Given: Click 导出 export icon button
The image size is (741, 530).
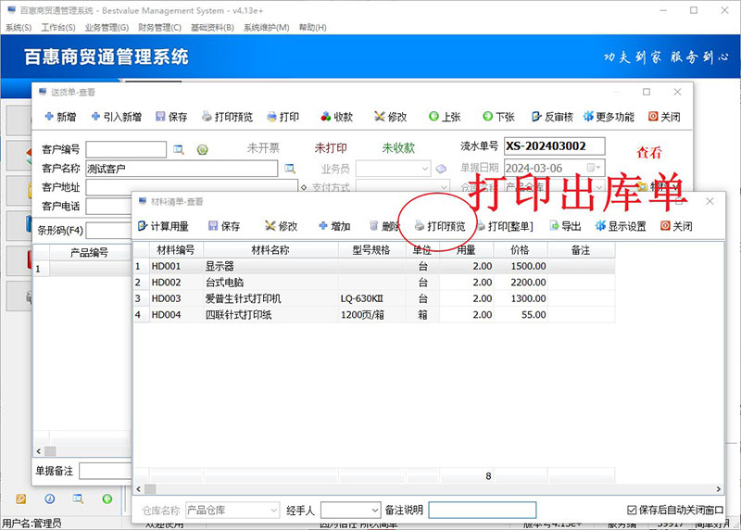Looking at the screenshot, I should 565,226.
